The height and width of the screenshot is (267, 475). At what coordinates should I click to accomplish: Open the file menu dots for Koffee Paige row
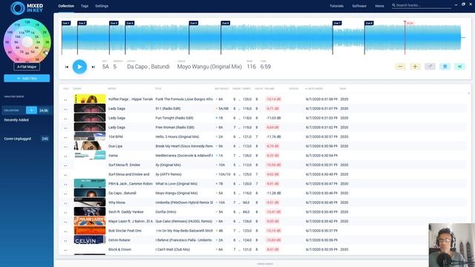pos(65,99)
